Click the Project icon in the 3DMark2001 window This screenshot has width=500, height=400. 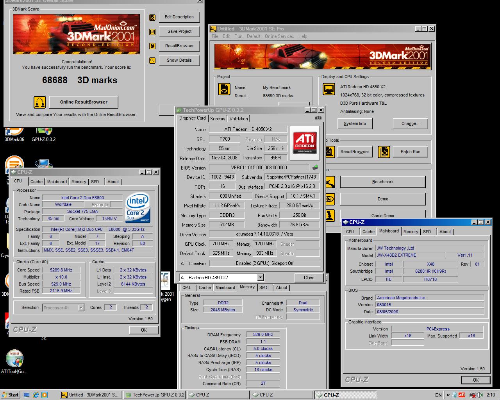coord(224,89)
